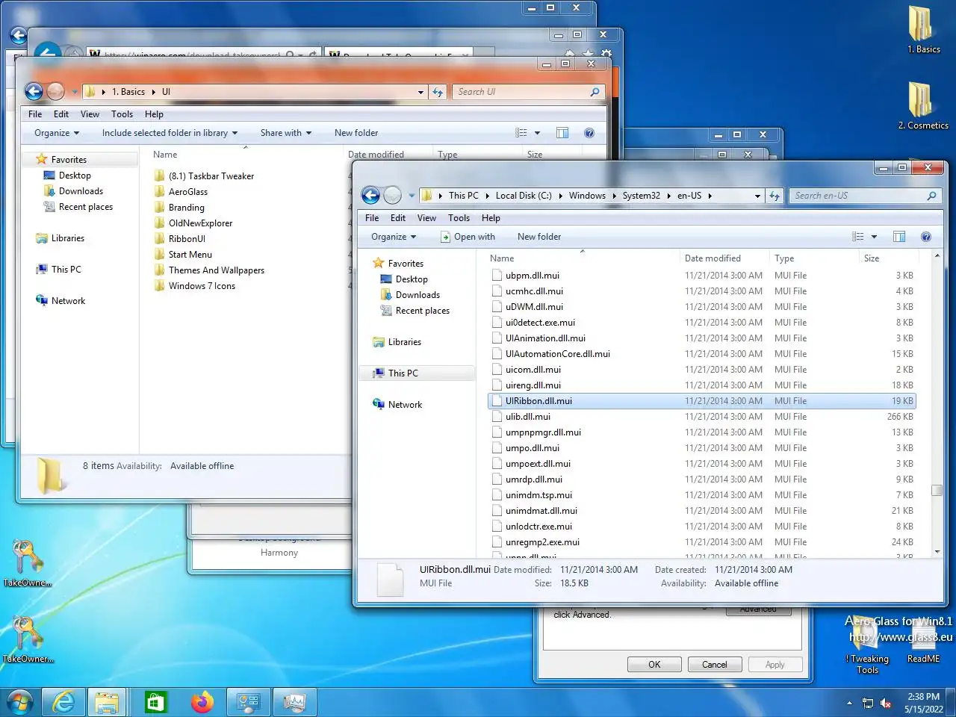Open File Explorer taskbar icon
The height and width of the screenshot is (717, 956).
107,702
